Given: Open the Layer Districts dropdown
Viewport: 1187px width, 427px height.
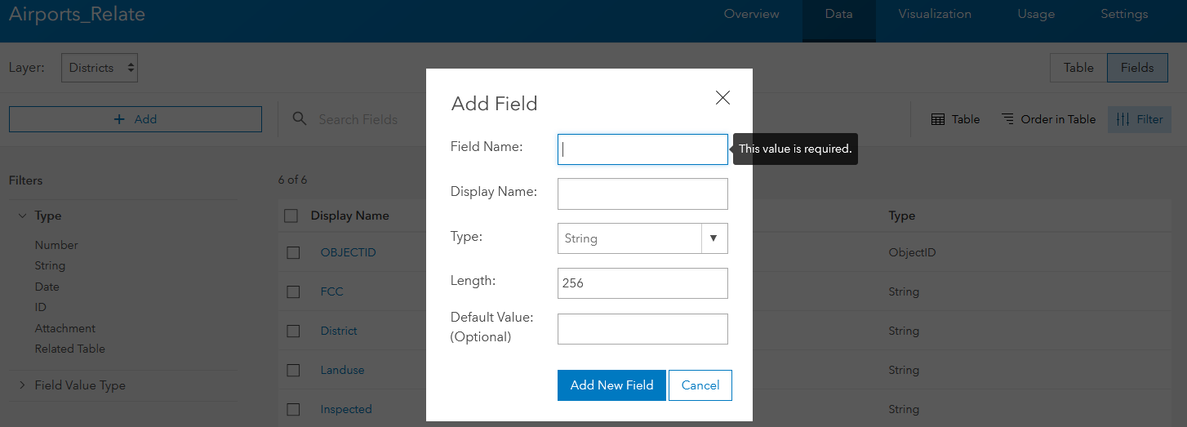Looking at the screenshot, I should pyautogui.click(x=100, y=68).
